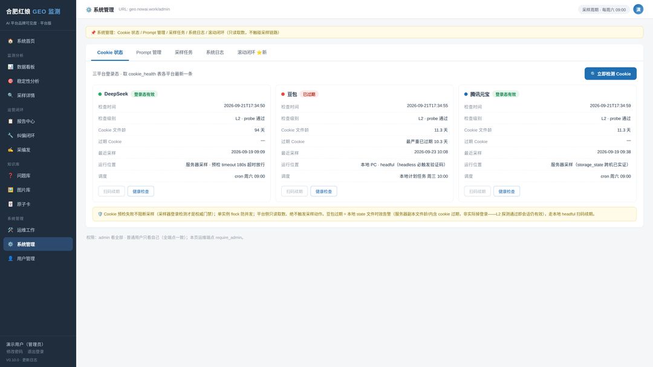This screenshot has height=367, width=653.
Task: Click the green status dot beside DeepSeek
Action: 100,94
